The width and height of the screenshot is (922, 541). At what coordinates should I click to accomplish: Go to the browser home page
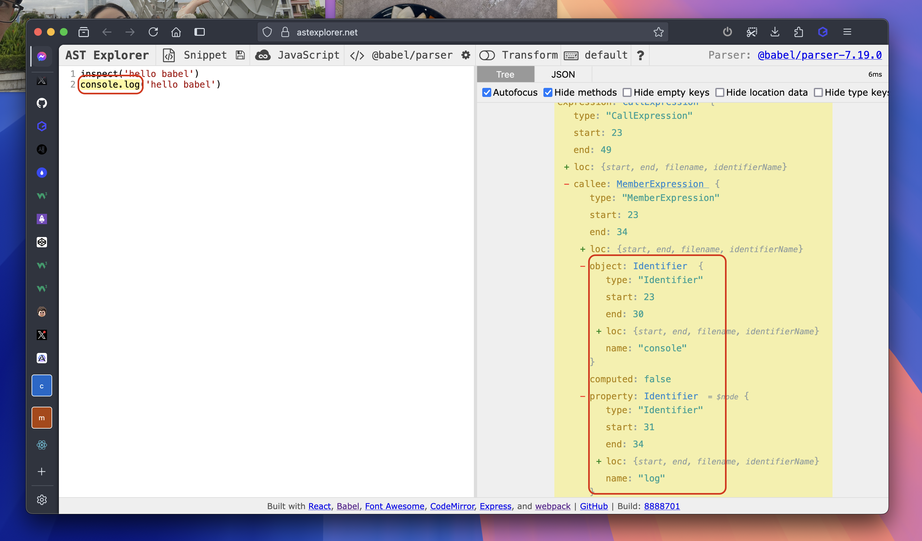click(176, 32)
